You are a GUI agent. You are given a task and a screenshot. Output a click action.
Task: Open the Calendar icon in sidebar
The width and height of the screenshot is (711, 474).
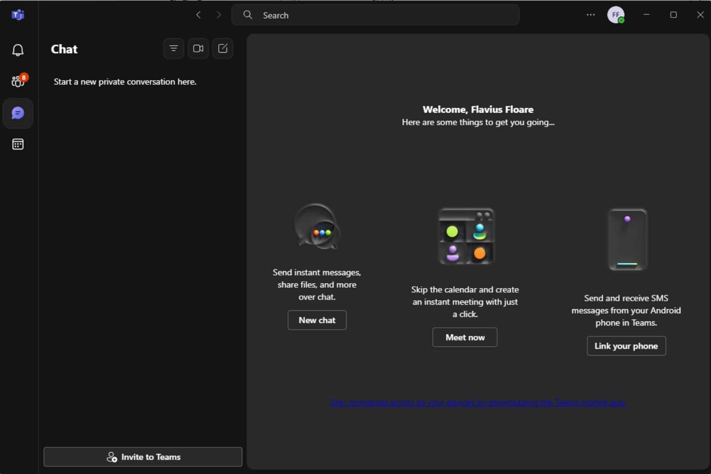tap(18, 144)
